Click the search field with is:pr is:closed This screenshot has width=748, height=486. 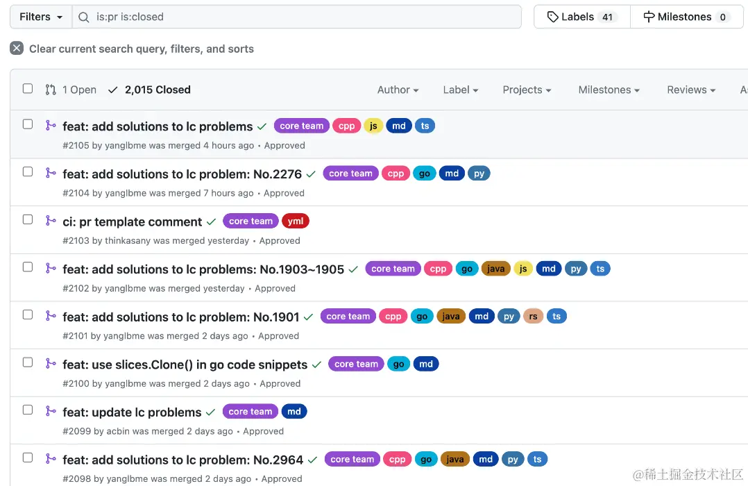[297, 17]
